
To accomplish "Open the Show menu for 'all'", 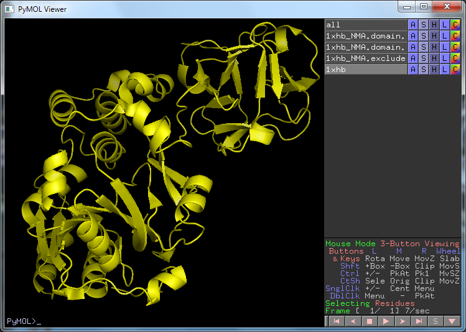I will tap(424, 25).
